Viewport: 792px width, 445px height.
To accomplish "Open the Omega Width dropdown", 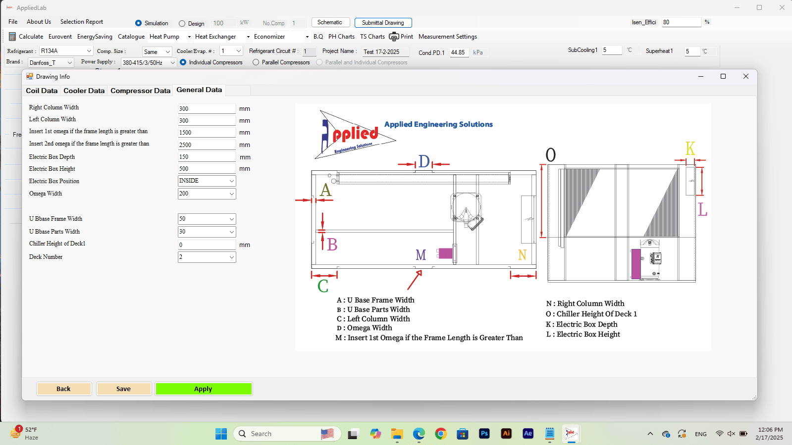I will [207, 194].
